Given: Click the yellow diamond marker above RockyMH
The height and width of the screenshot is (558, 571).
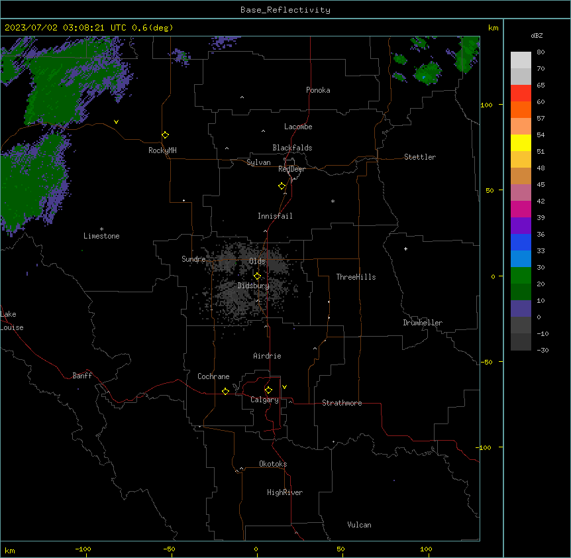Looking at the screenshot, I should click(166, 135).
